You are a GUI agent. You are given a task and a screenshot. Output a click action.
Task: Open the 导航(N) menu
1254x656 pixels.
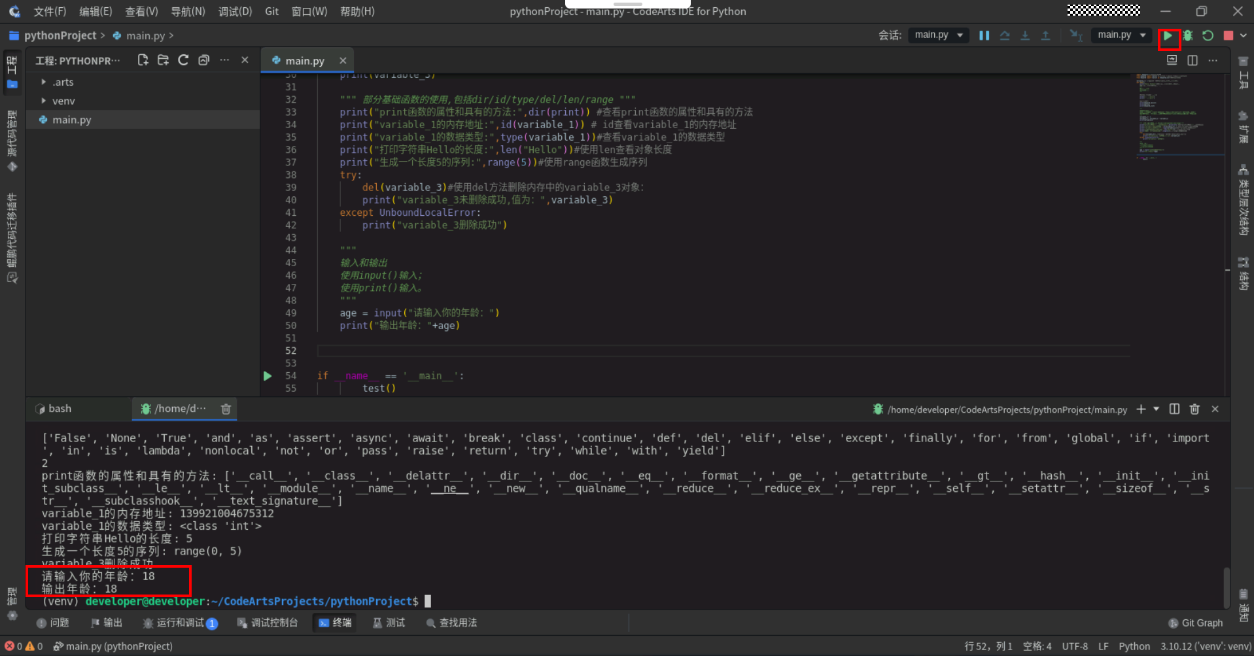(188, 11)
